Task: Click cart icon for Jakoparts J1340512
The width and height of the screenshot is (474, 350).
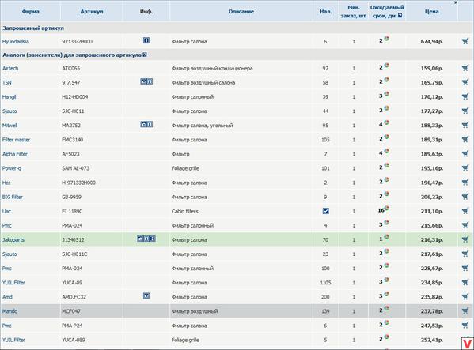Action: [465, 239]
